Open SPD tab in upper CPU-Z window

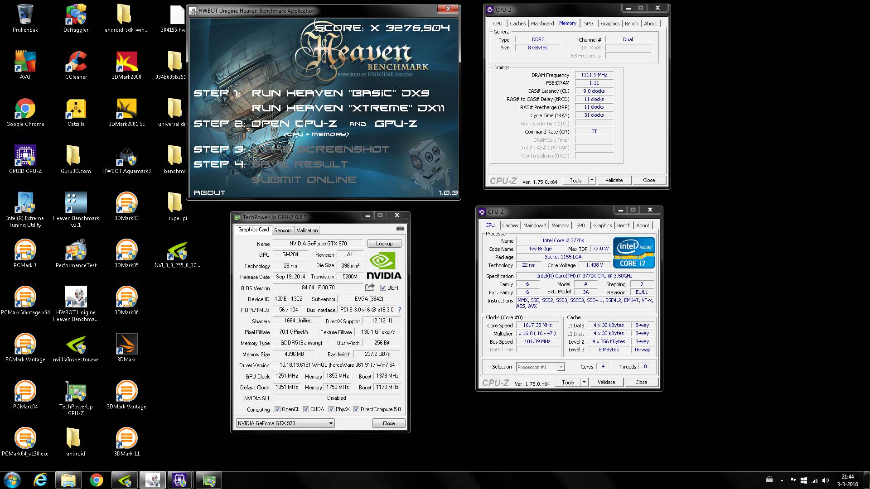(588, 24)
